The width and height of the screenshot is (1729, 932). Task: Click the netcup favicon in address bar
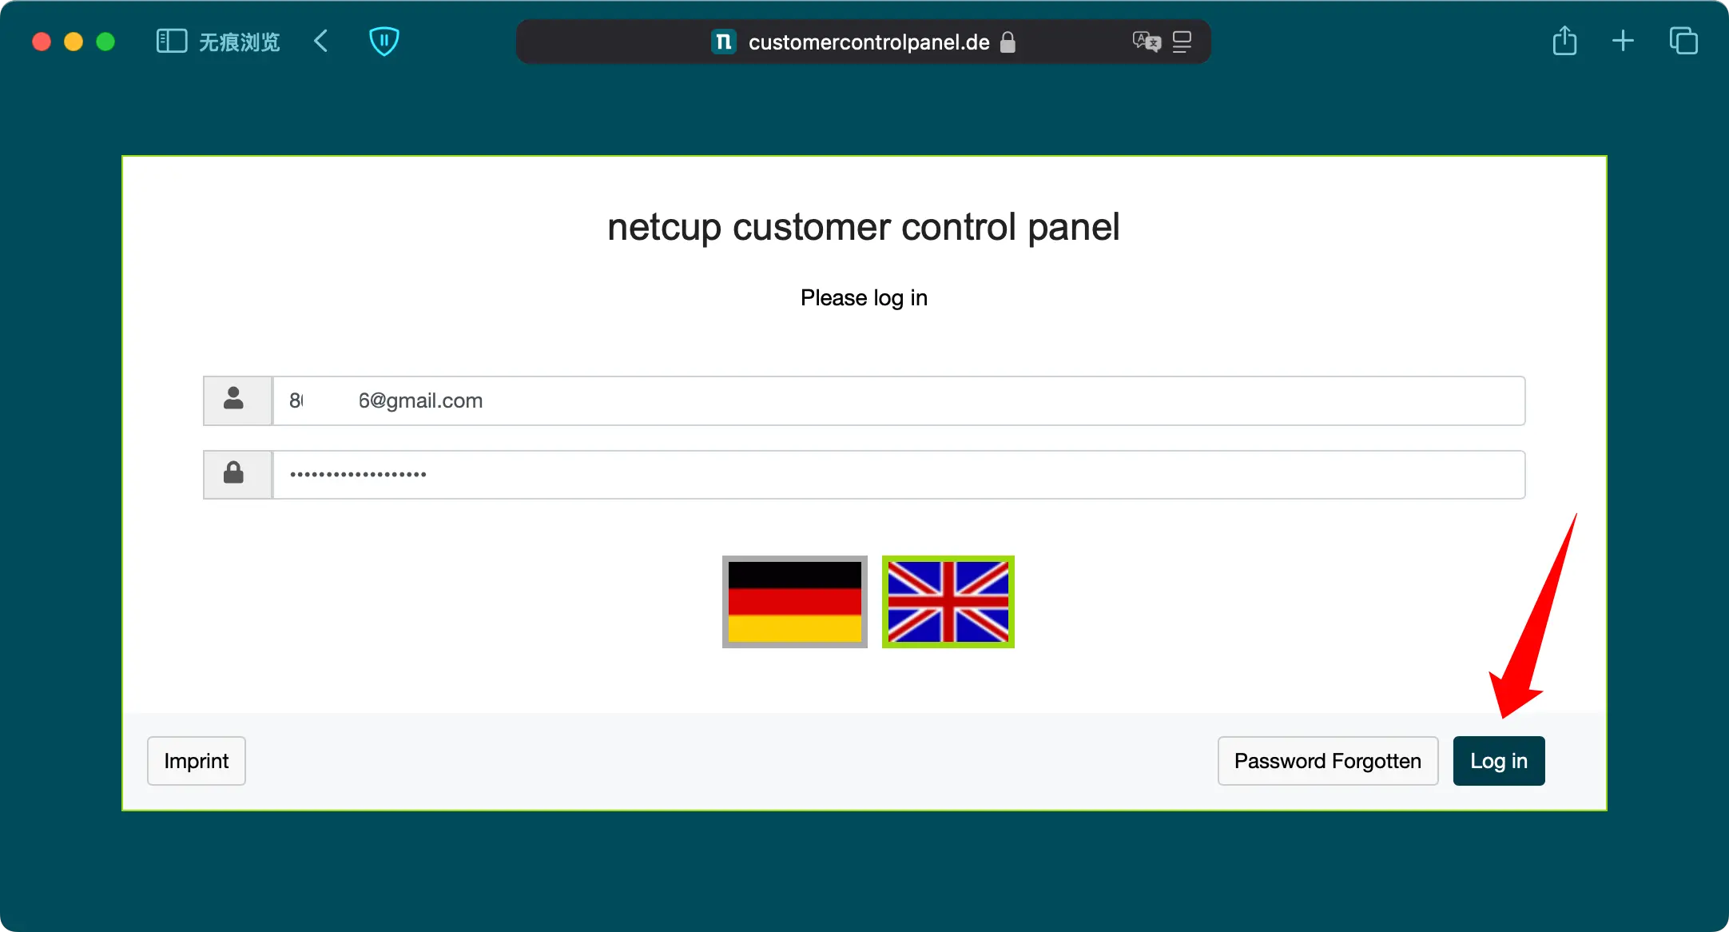724,42
